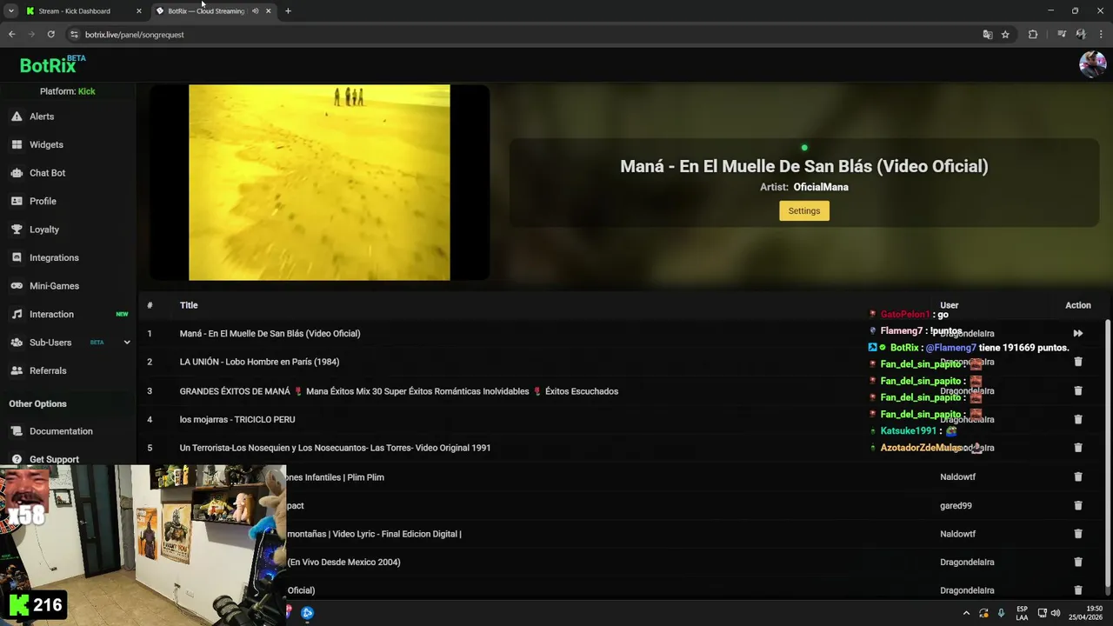Viewport: 1113px width, 626px height.
Task: Delete Un Terrorista-Los Nosequien song
Action: [1077, 448]
